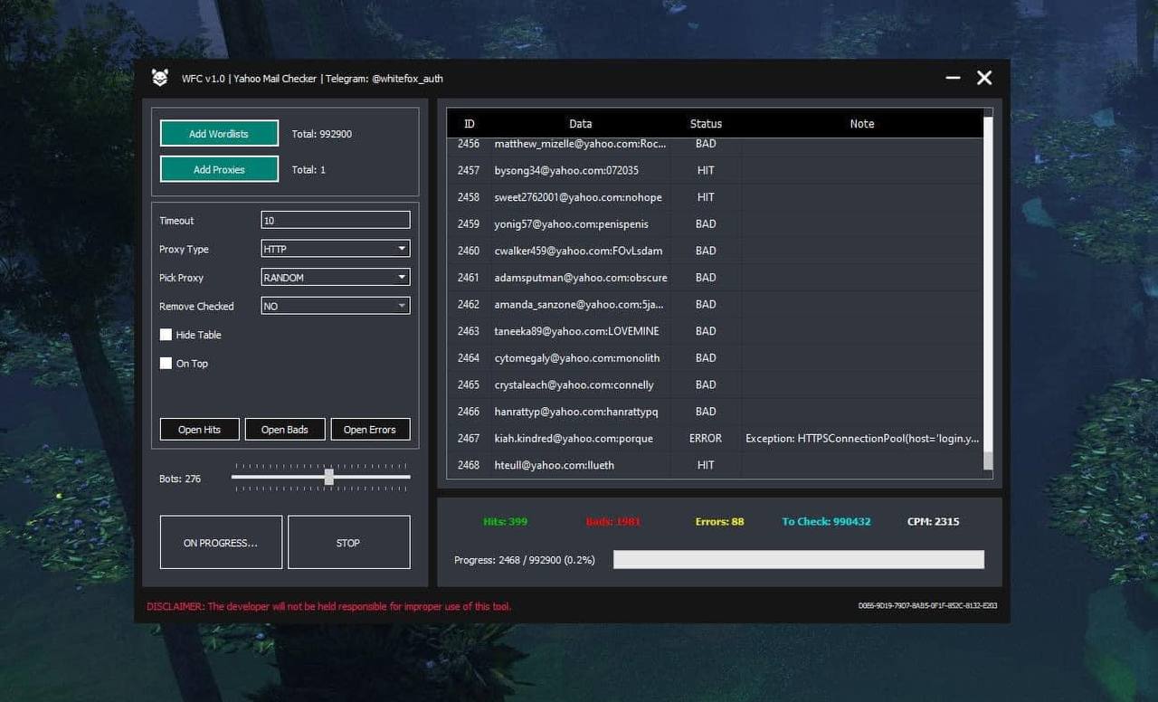Select the row with ID 2460

(x=715, y=251)
